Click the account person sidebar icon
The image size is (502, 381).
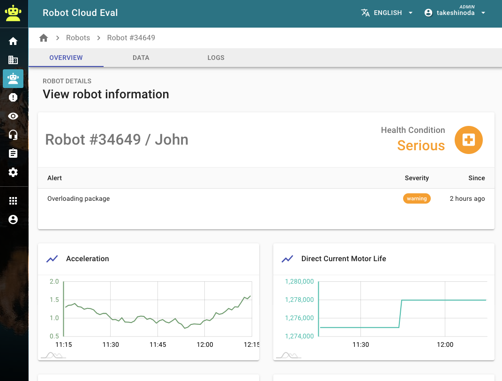tap(13, 220)
